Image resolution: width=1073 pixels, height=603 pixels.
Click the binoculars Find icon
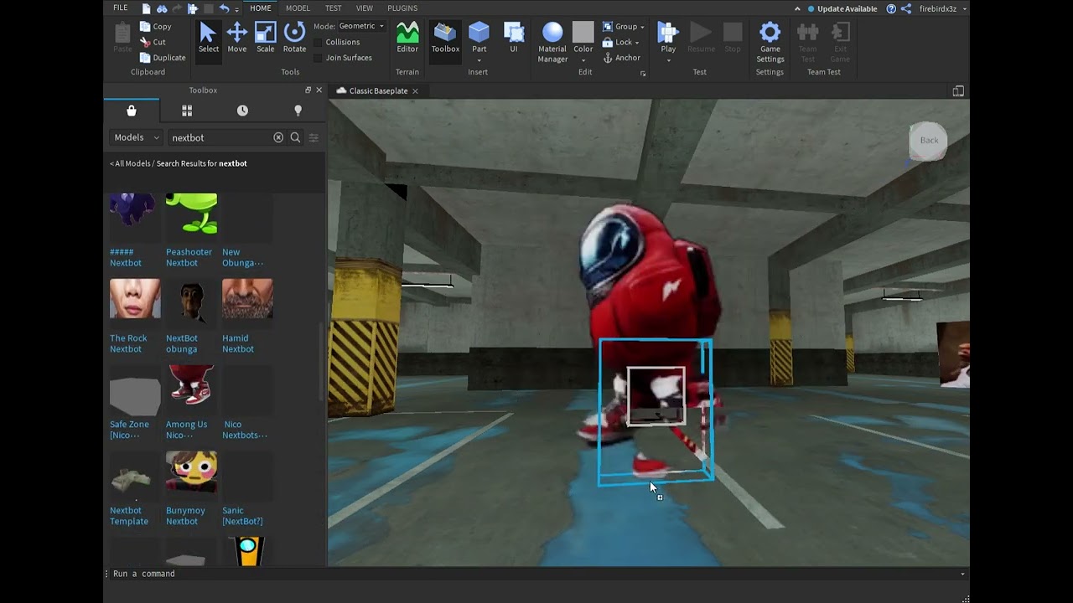tap(162, 8)
